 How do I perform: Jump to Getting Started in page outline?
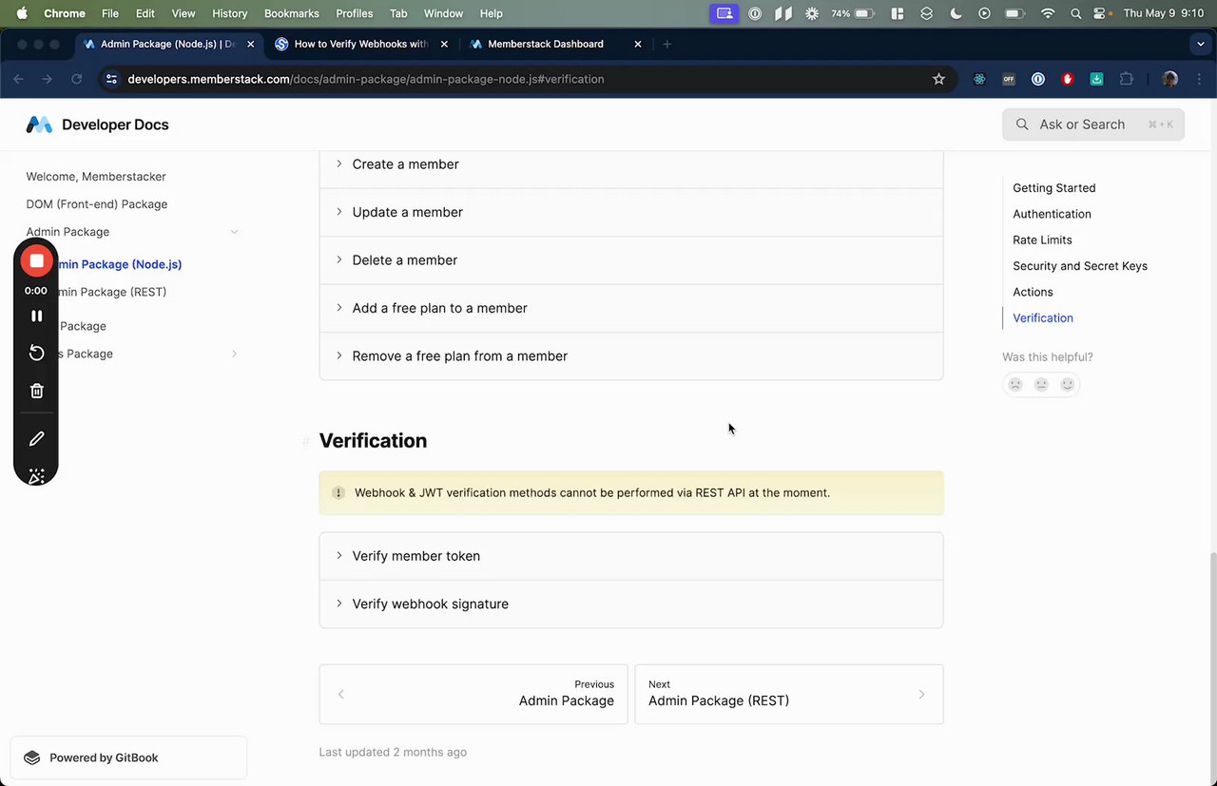(x=1054, y=188)
